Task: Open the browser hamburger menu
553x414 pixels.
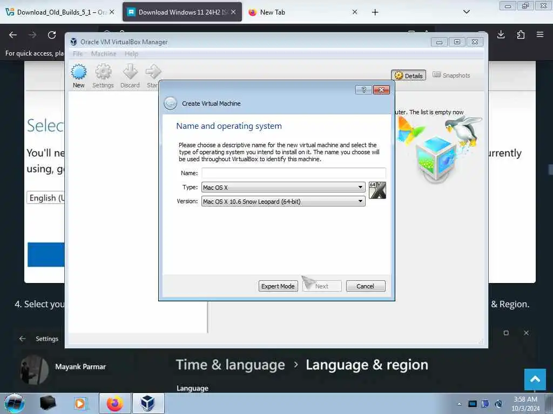Action: [x=540, y=34]
